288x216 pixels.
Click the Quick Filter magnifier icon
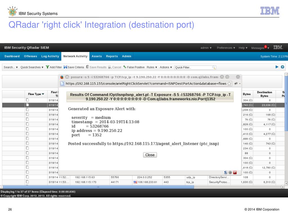pyautogui.click(x=214, y=67)
